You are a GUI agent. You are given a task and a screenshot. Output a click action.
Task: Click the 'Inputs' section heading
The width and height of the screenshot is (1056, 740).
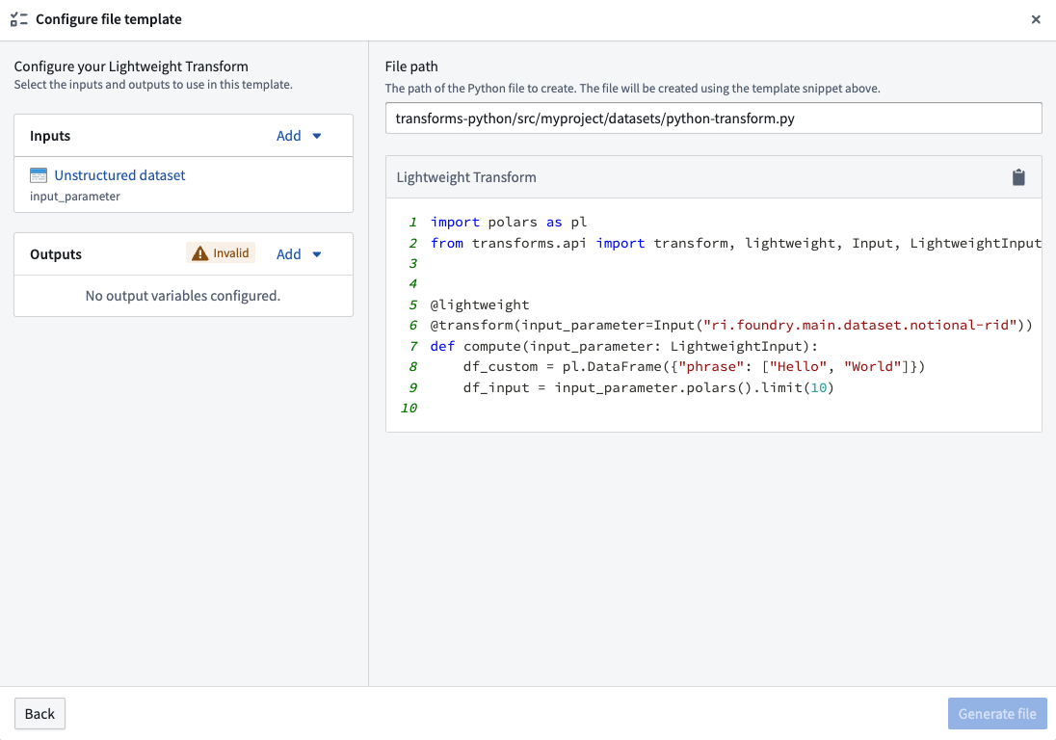pyautogui.click(x=50, y=135)
